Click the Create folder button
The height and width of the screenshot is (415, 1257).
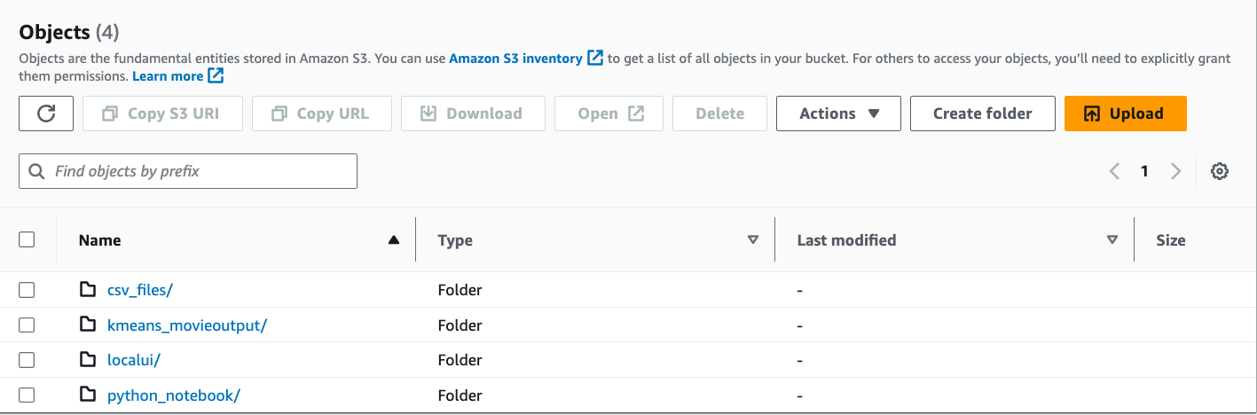point(983,114)
